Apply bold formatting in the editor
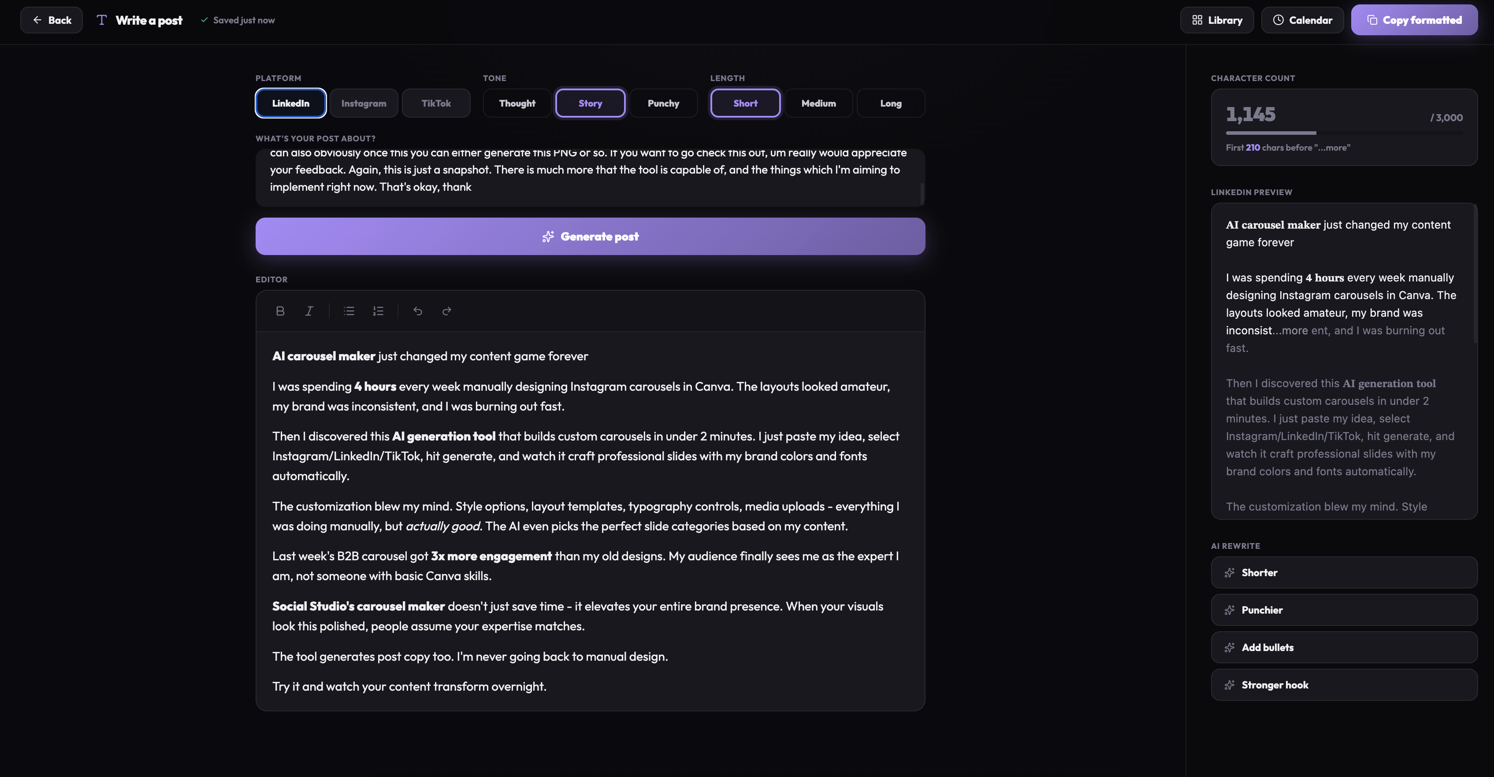The height and width of the screenshot is (777, 1494). pyautogui.click(x=280, y=311)
